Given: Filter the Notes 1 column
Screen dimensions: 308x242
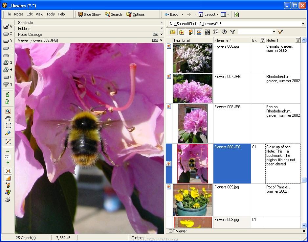Looking at the screenshot, I should [298, 40].
